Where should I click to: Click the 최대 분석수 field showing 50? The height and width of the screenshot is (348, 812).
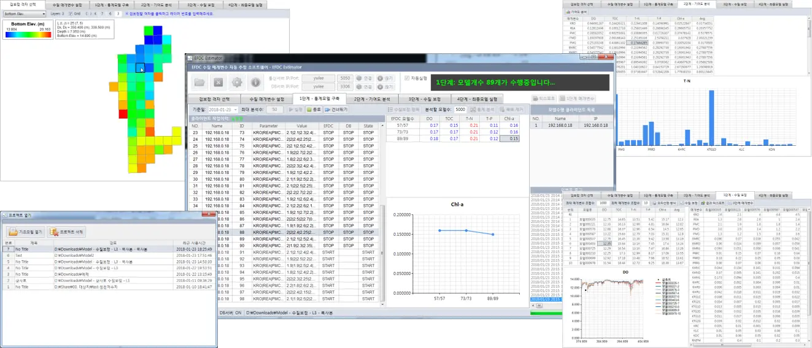[275, 109]
